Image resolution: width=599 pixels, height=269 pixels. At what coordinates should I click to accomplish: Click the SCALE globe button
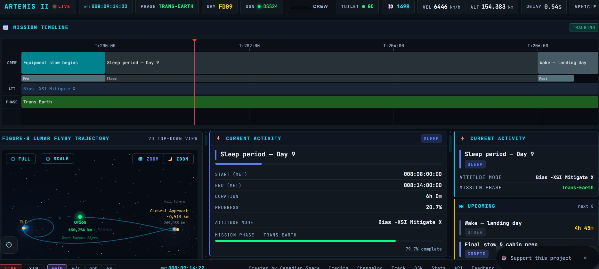pyautogui.click(x=57, y=159)
